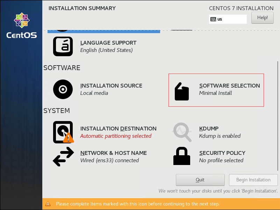Click 'Kdump is enabled' text

pos(220,136)
